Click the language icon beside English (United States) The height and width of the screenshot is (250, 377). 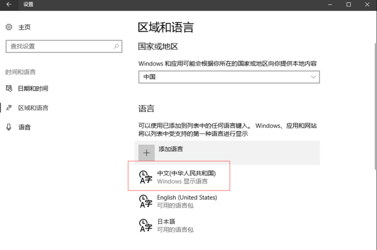click(145, 201)
